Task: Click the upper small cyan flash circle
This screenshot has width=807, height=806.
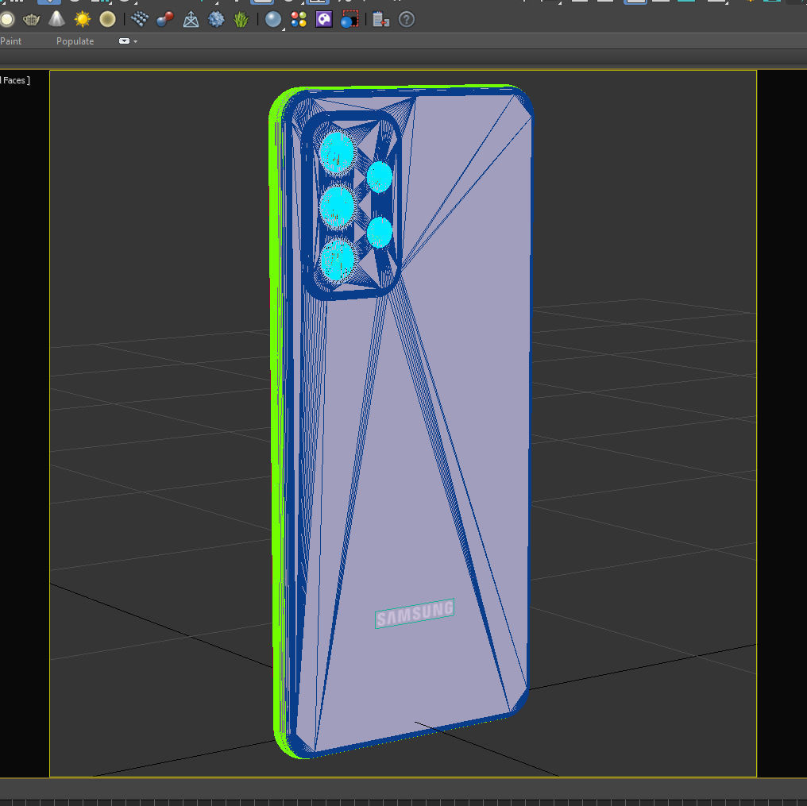Action: point(380,176)
